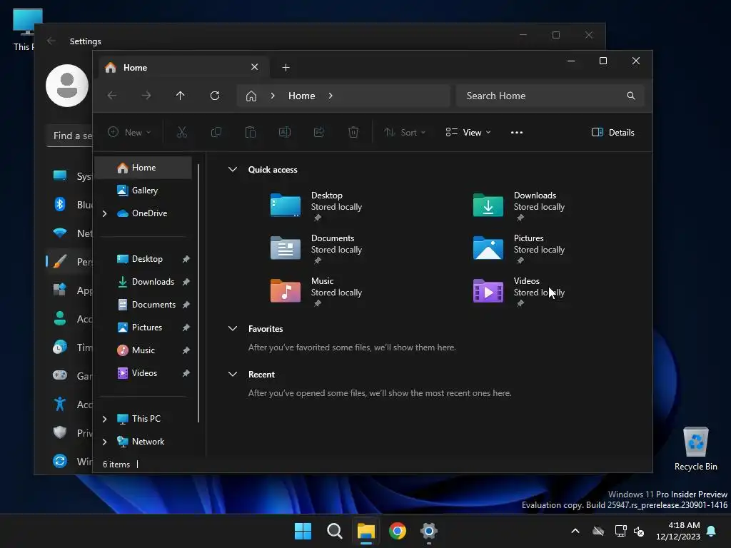
Task: Refresh the Home folder view
Action: (x=215, y=96)
